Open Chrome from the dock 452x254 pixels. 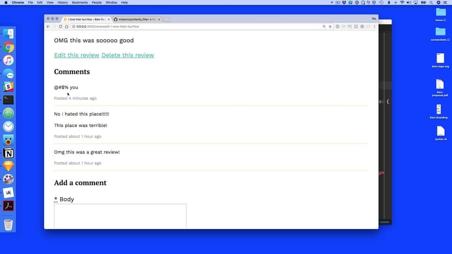[9, 47]
